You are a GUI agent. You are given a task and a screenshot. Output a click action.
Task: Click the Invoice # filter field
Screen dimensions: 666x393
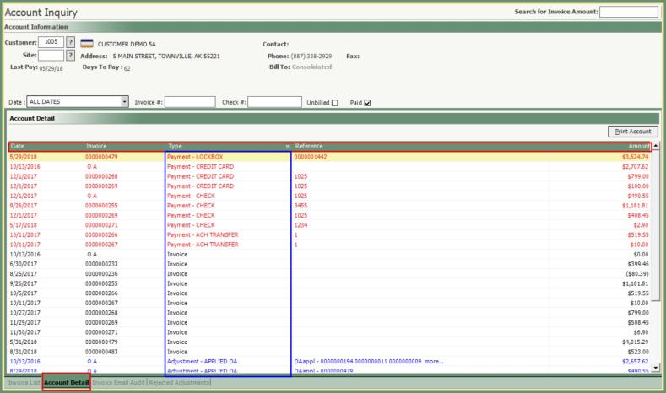point(190,102)
